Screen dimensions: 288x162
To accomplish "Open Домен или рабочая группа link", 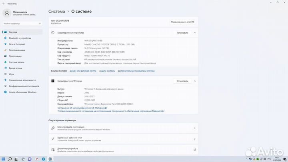I will 83,71.
